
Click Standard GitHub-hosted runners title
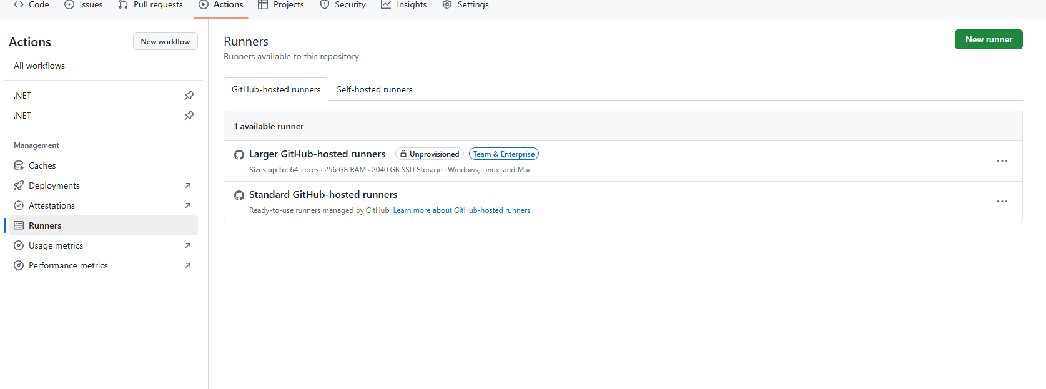point(323,195)
